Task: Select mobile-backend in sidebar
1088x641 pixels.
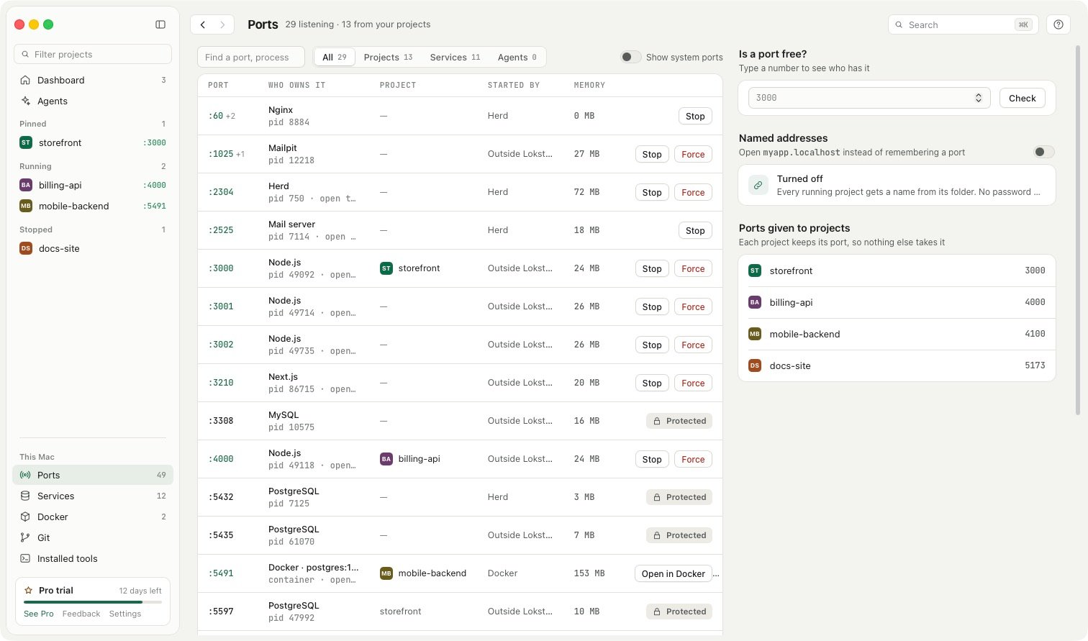Action: (x=93, y=206)
